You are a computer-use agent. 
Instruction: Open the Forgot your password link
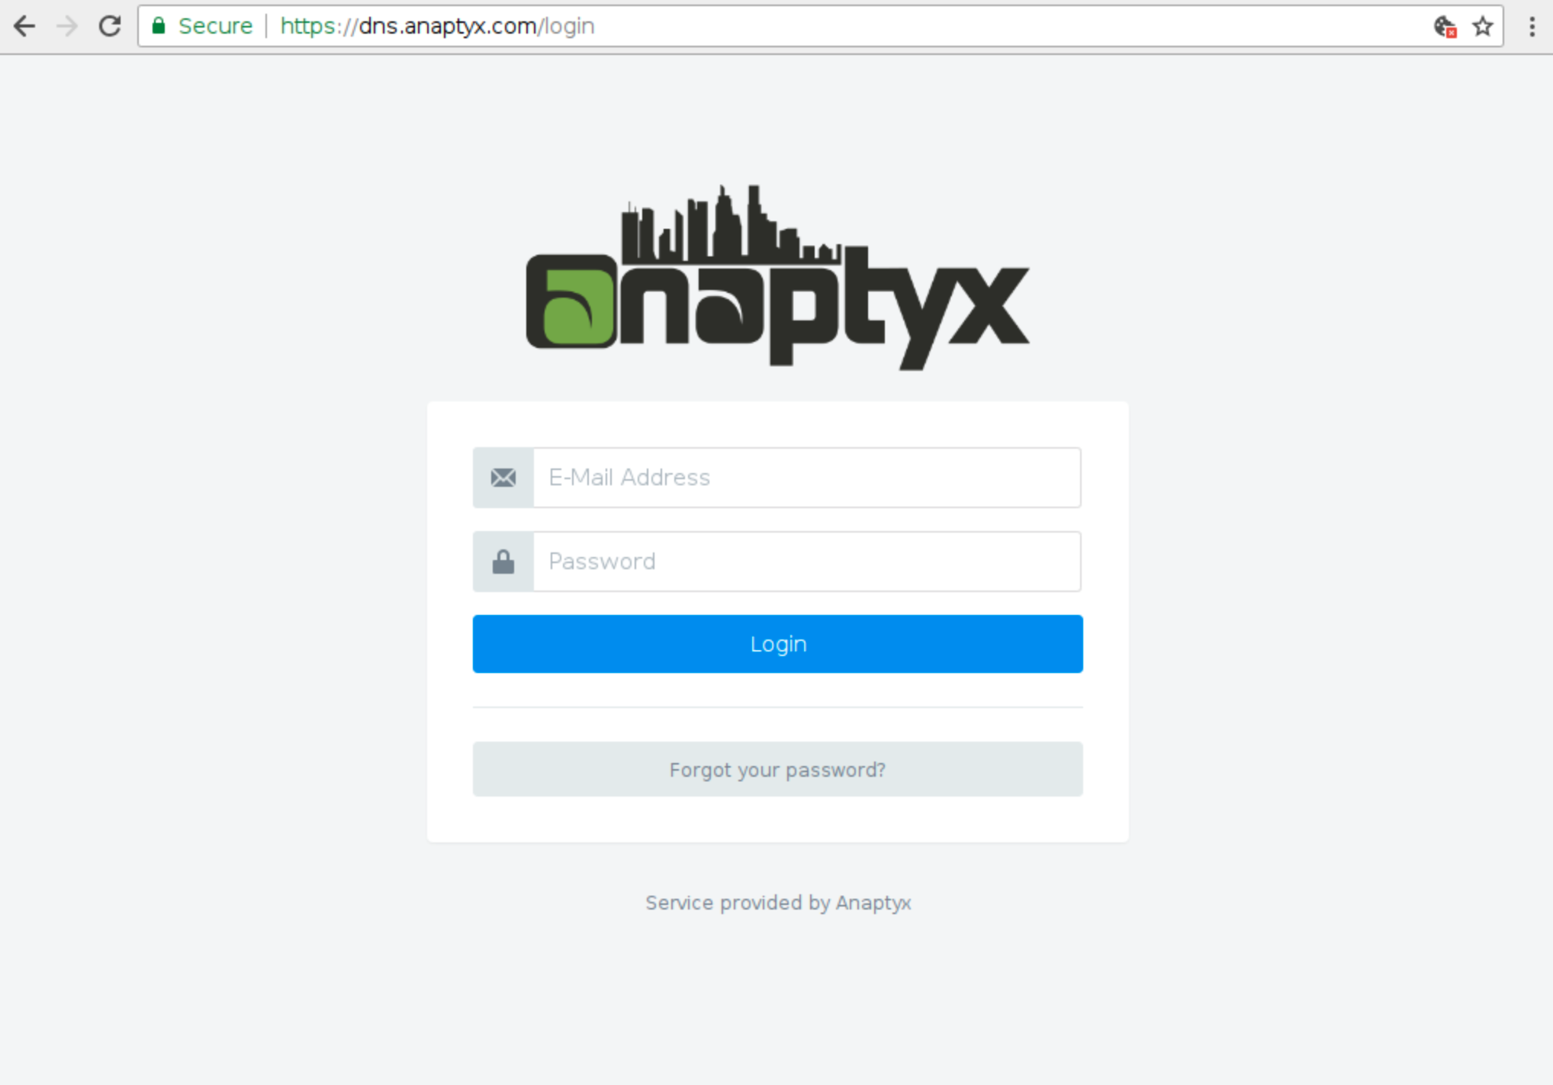[x=778, y=769]
